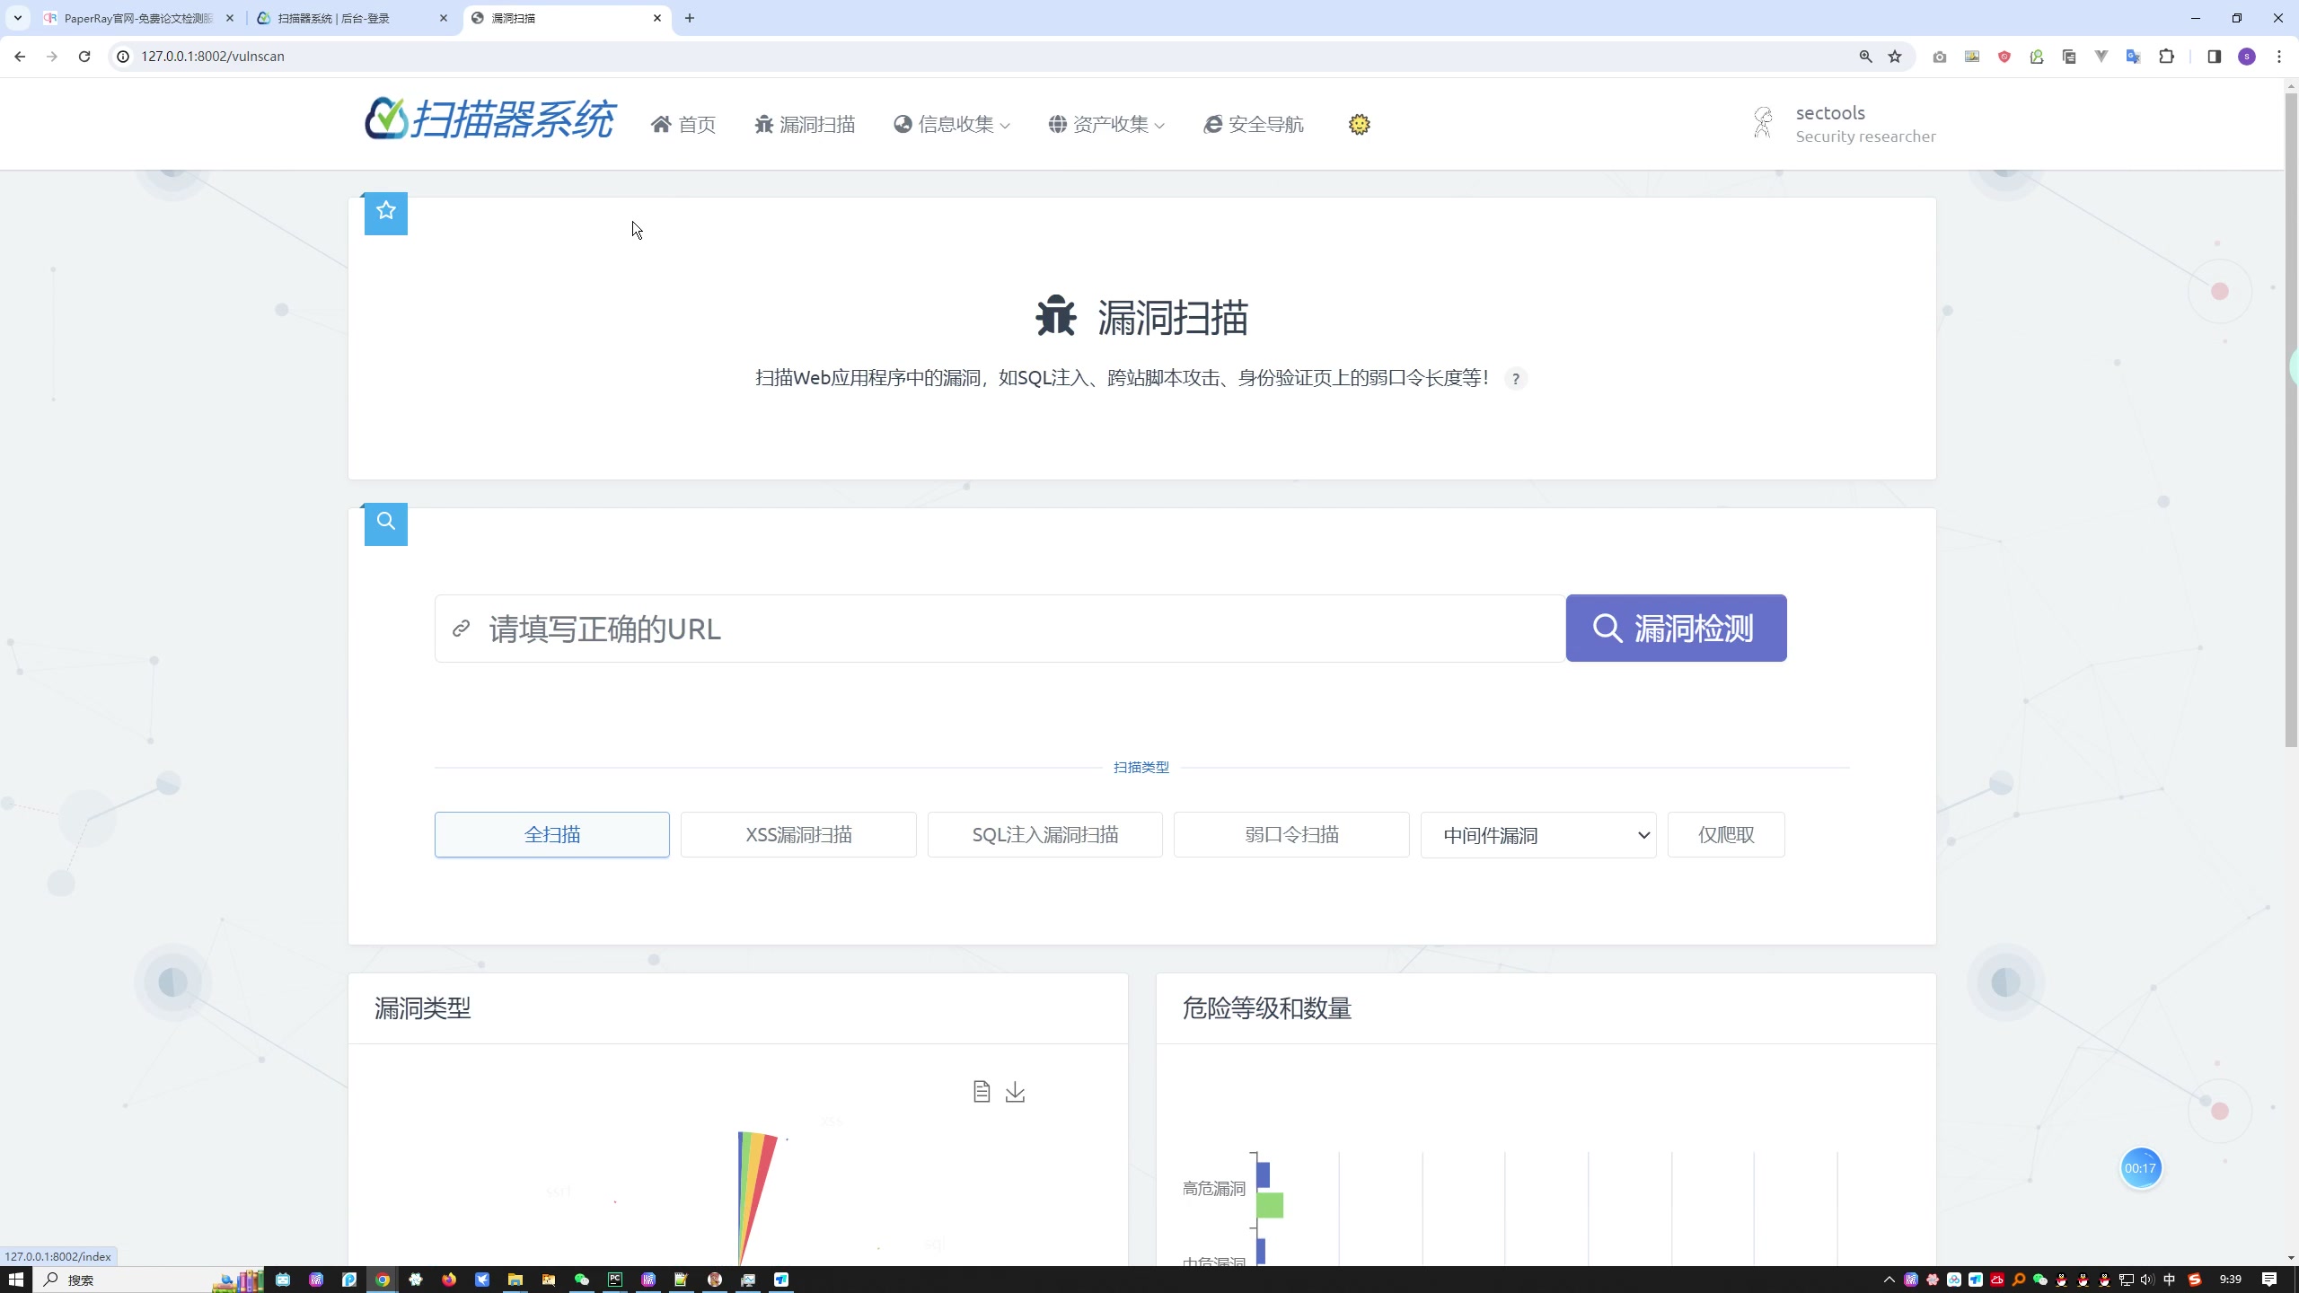Open File Explorer from the taskbar

point(515,1280)
